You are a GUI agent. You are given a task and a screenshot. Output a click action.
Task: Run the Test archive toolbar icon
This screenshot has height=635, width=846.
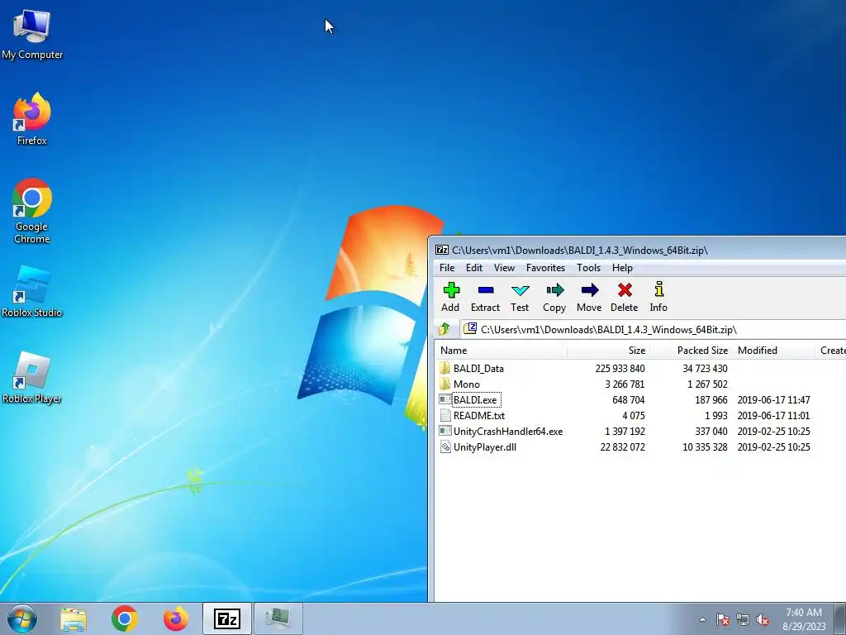pyautogui.click(x=520, y=297)
